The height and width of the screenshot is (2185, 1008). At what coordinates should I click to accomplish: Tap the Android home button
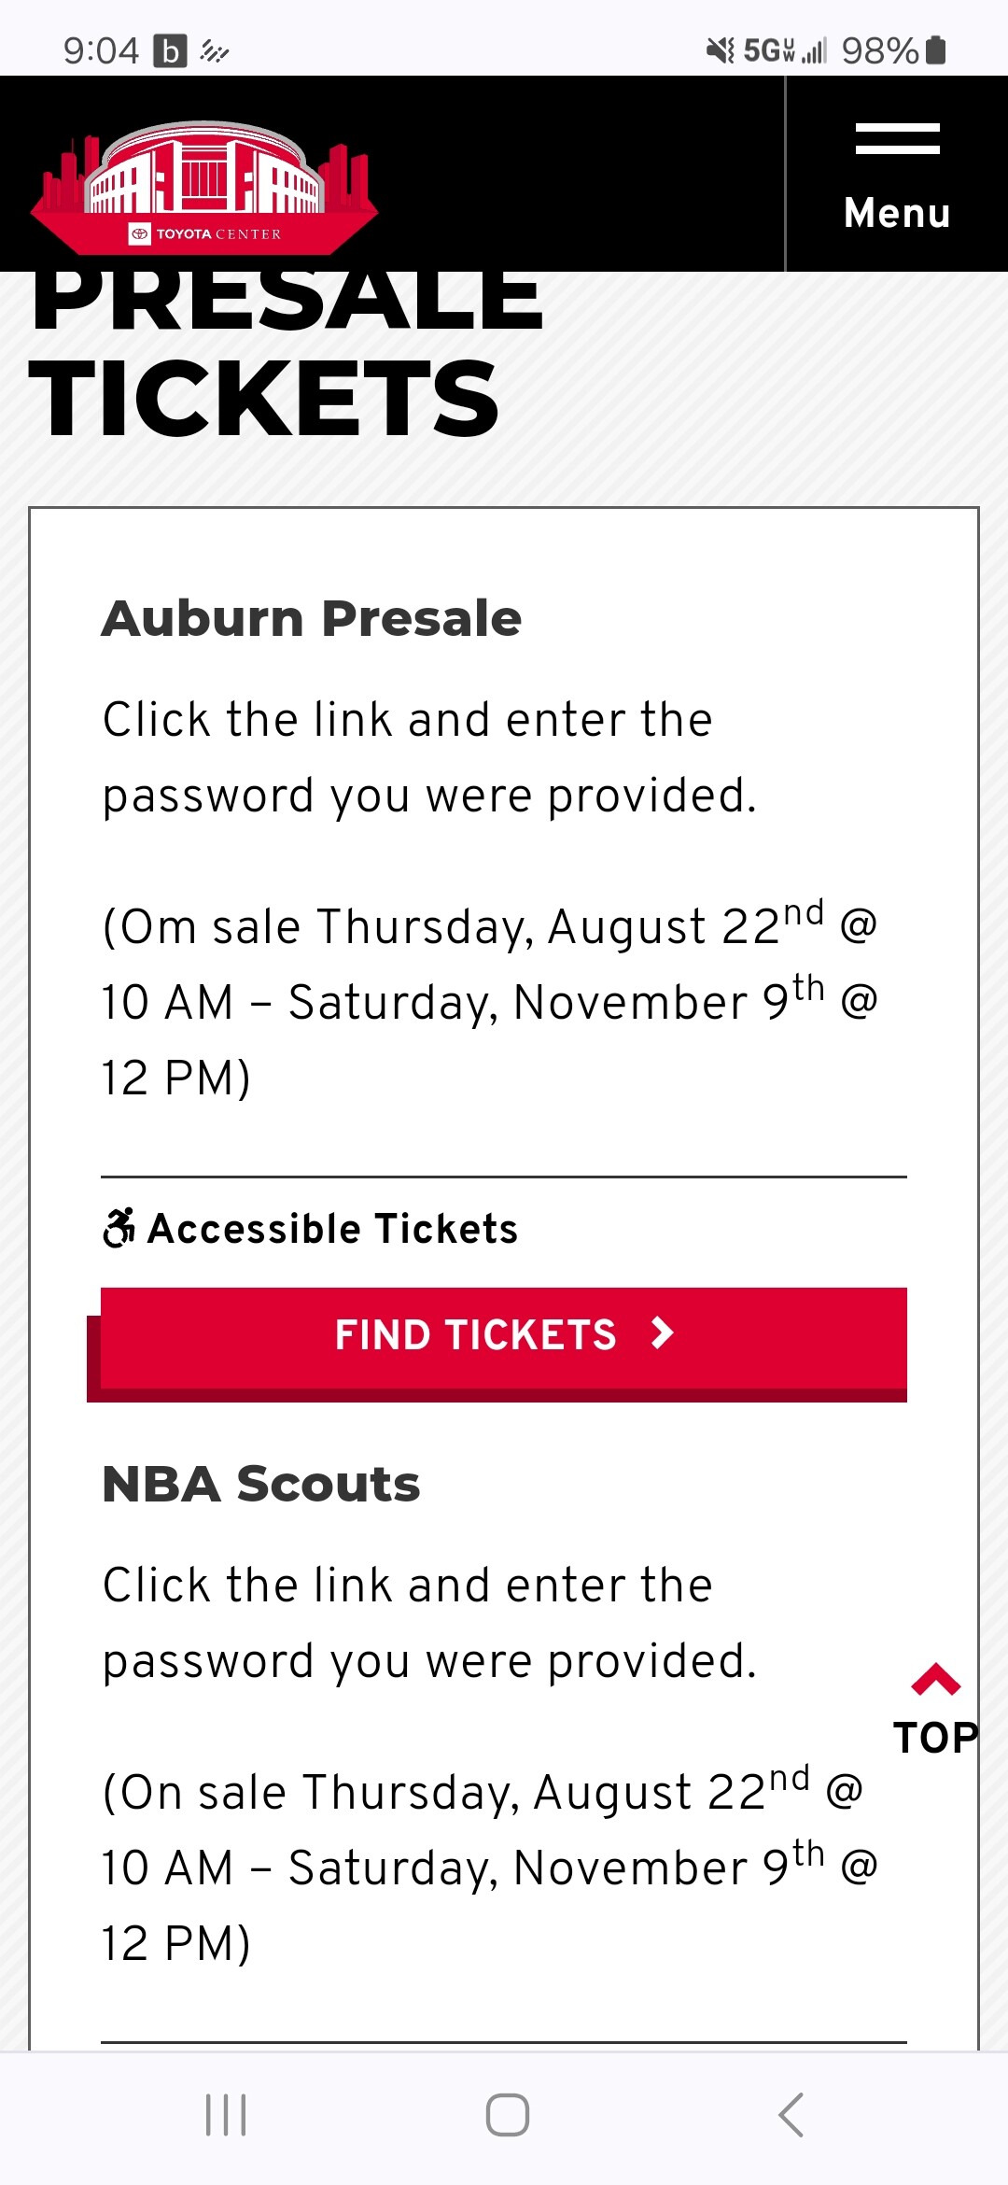507,2115
